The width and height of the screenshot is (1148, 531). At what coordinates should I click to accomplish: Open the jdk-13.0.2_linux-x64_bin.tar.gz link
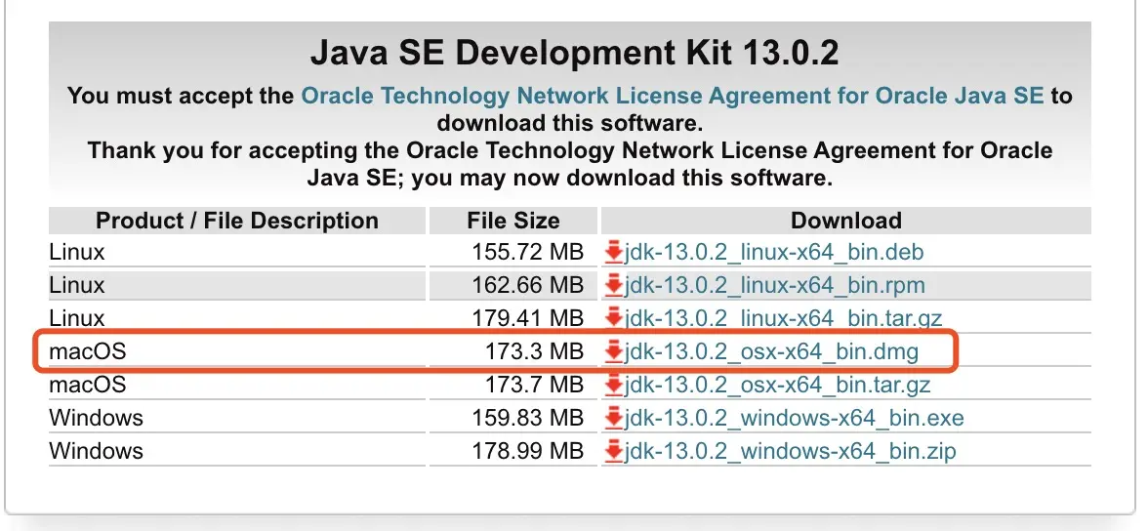pyautogui.click(x=784, y=318)
